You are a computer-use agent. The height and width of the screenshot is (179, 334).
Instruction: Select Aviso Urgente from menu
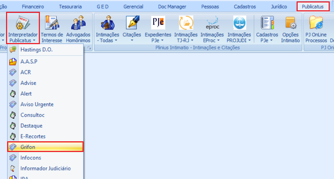(x=45, y=104)
